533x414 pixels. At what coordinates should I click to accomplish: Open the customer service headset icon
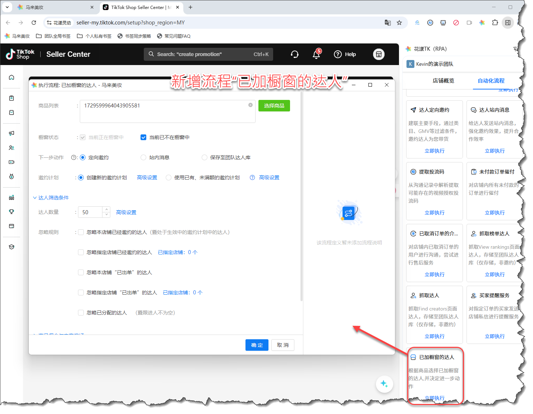(295, 54)
